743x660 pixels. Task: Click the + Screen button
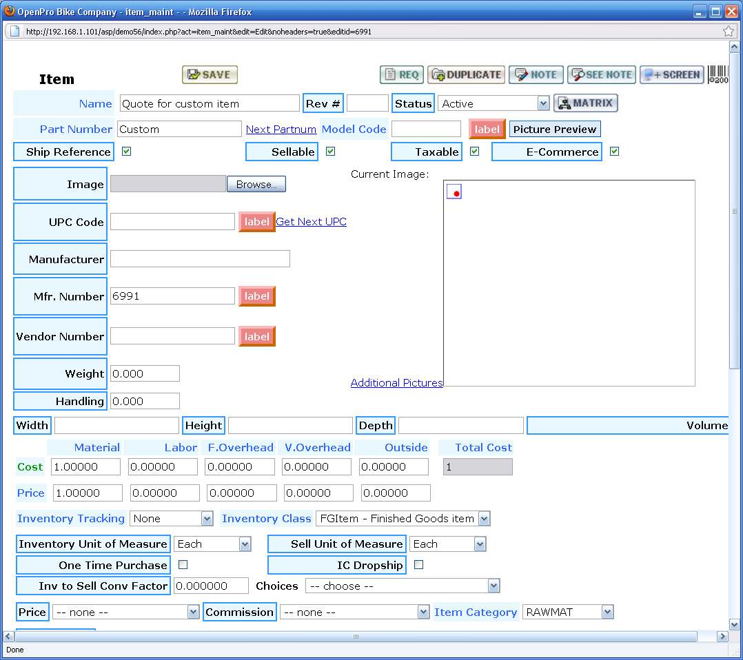point(671,74)
